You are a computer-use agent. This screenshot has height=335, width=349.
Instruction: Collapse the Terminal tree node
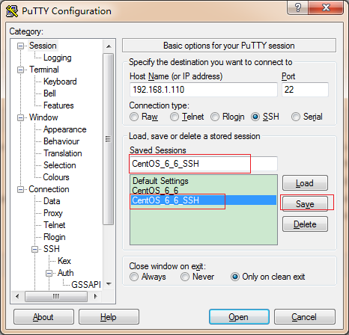click(20, 70)
